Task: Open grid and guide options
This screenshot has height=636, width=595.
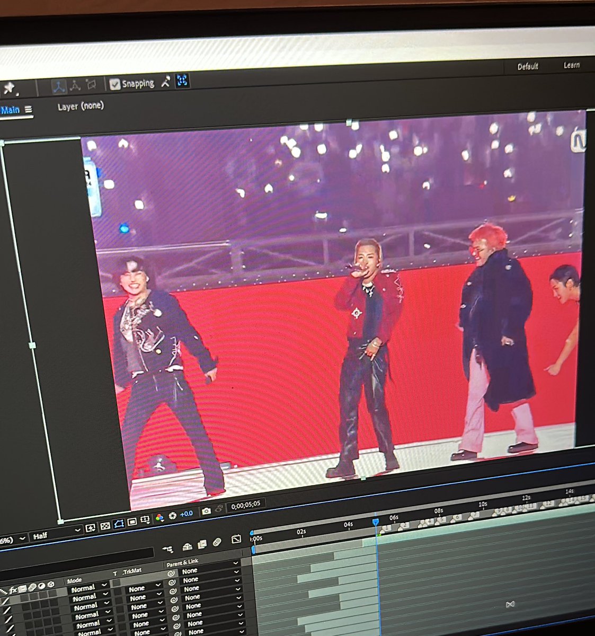Action: pyautogui.click(x=145, y=519)
